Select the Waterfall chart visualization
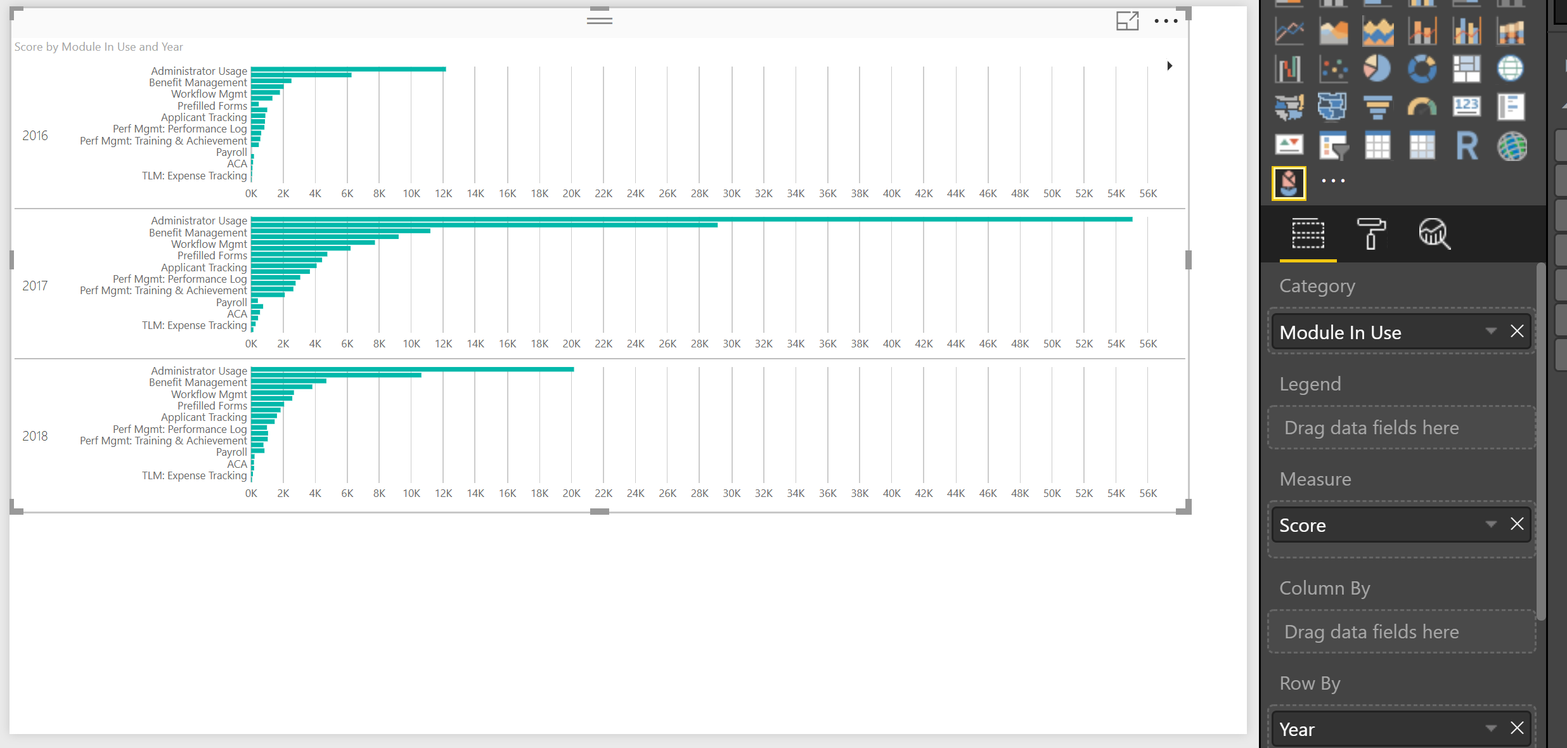The height and width of the screenshot is (748, 1567). pos(1289,69)
